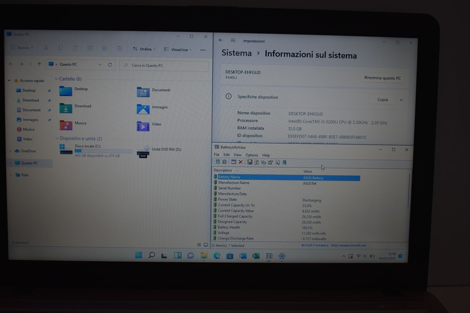
Task: Collapse the Dispositivi e unità (2) group
Action: [x=57, y=138]
